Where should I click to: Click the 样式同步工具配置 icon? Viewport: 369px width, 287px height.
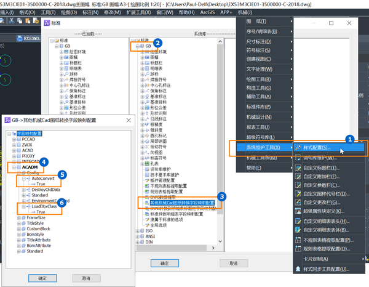(x=298, y=269)
